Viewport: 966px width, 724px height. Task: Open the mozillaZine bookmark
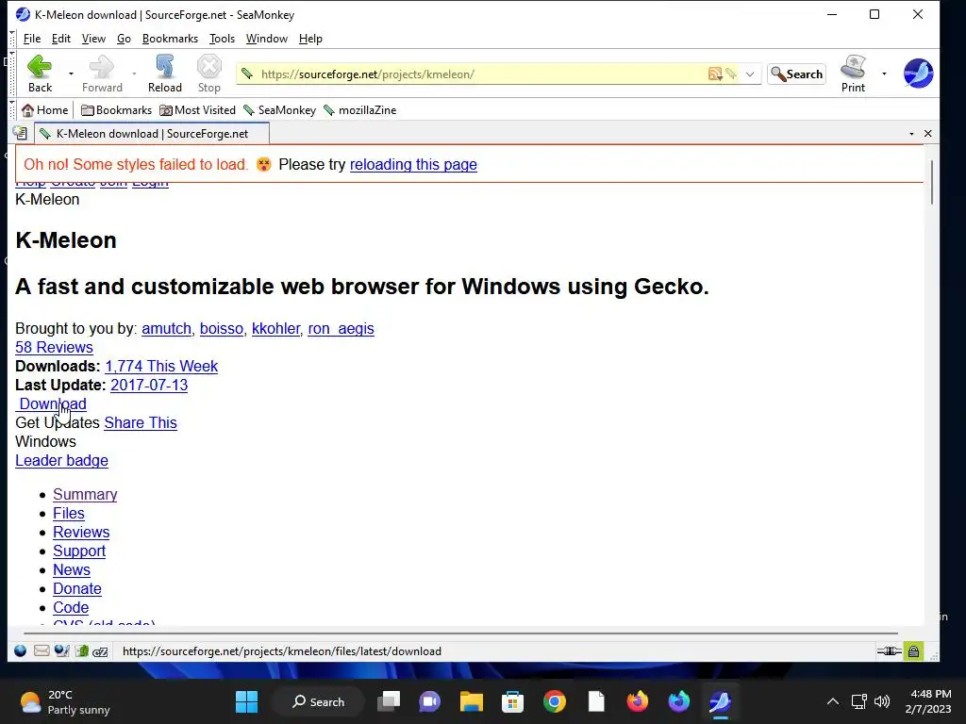point(359,110)
